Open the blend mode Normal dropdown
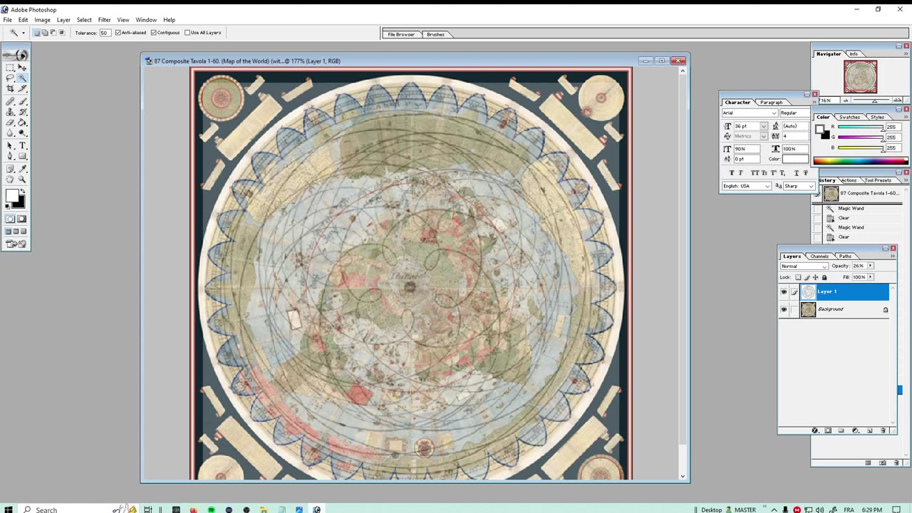This screenshot has height=513, width=912. 804,266
